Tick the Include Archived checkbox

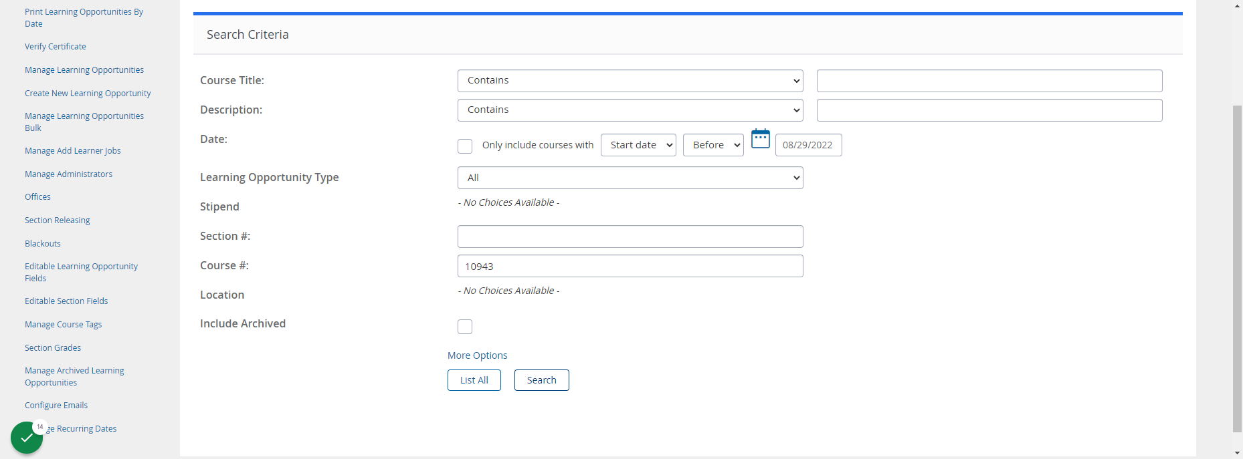click(x=465, y=327)
